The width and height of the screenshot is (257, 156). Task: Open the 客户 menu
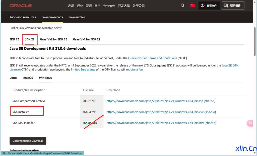click(x=98, y=6)
